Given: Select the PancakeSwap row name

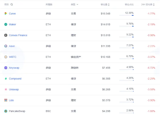Looking at the screenshot, I should (x=17, y=111).
